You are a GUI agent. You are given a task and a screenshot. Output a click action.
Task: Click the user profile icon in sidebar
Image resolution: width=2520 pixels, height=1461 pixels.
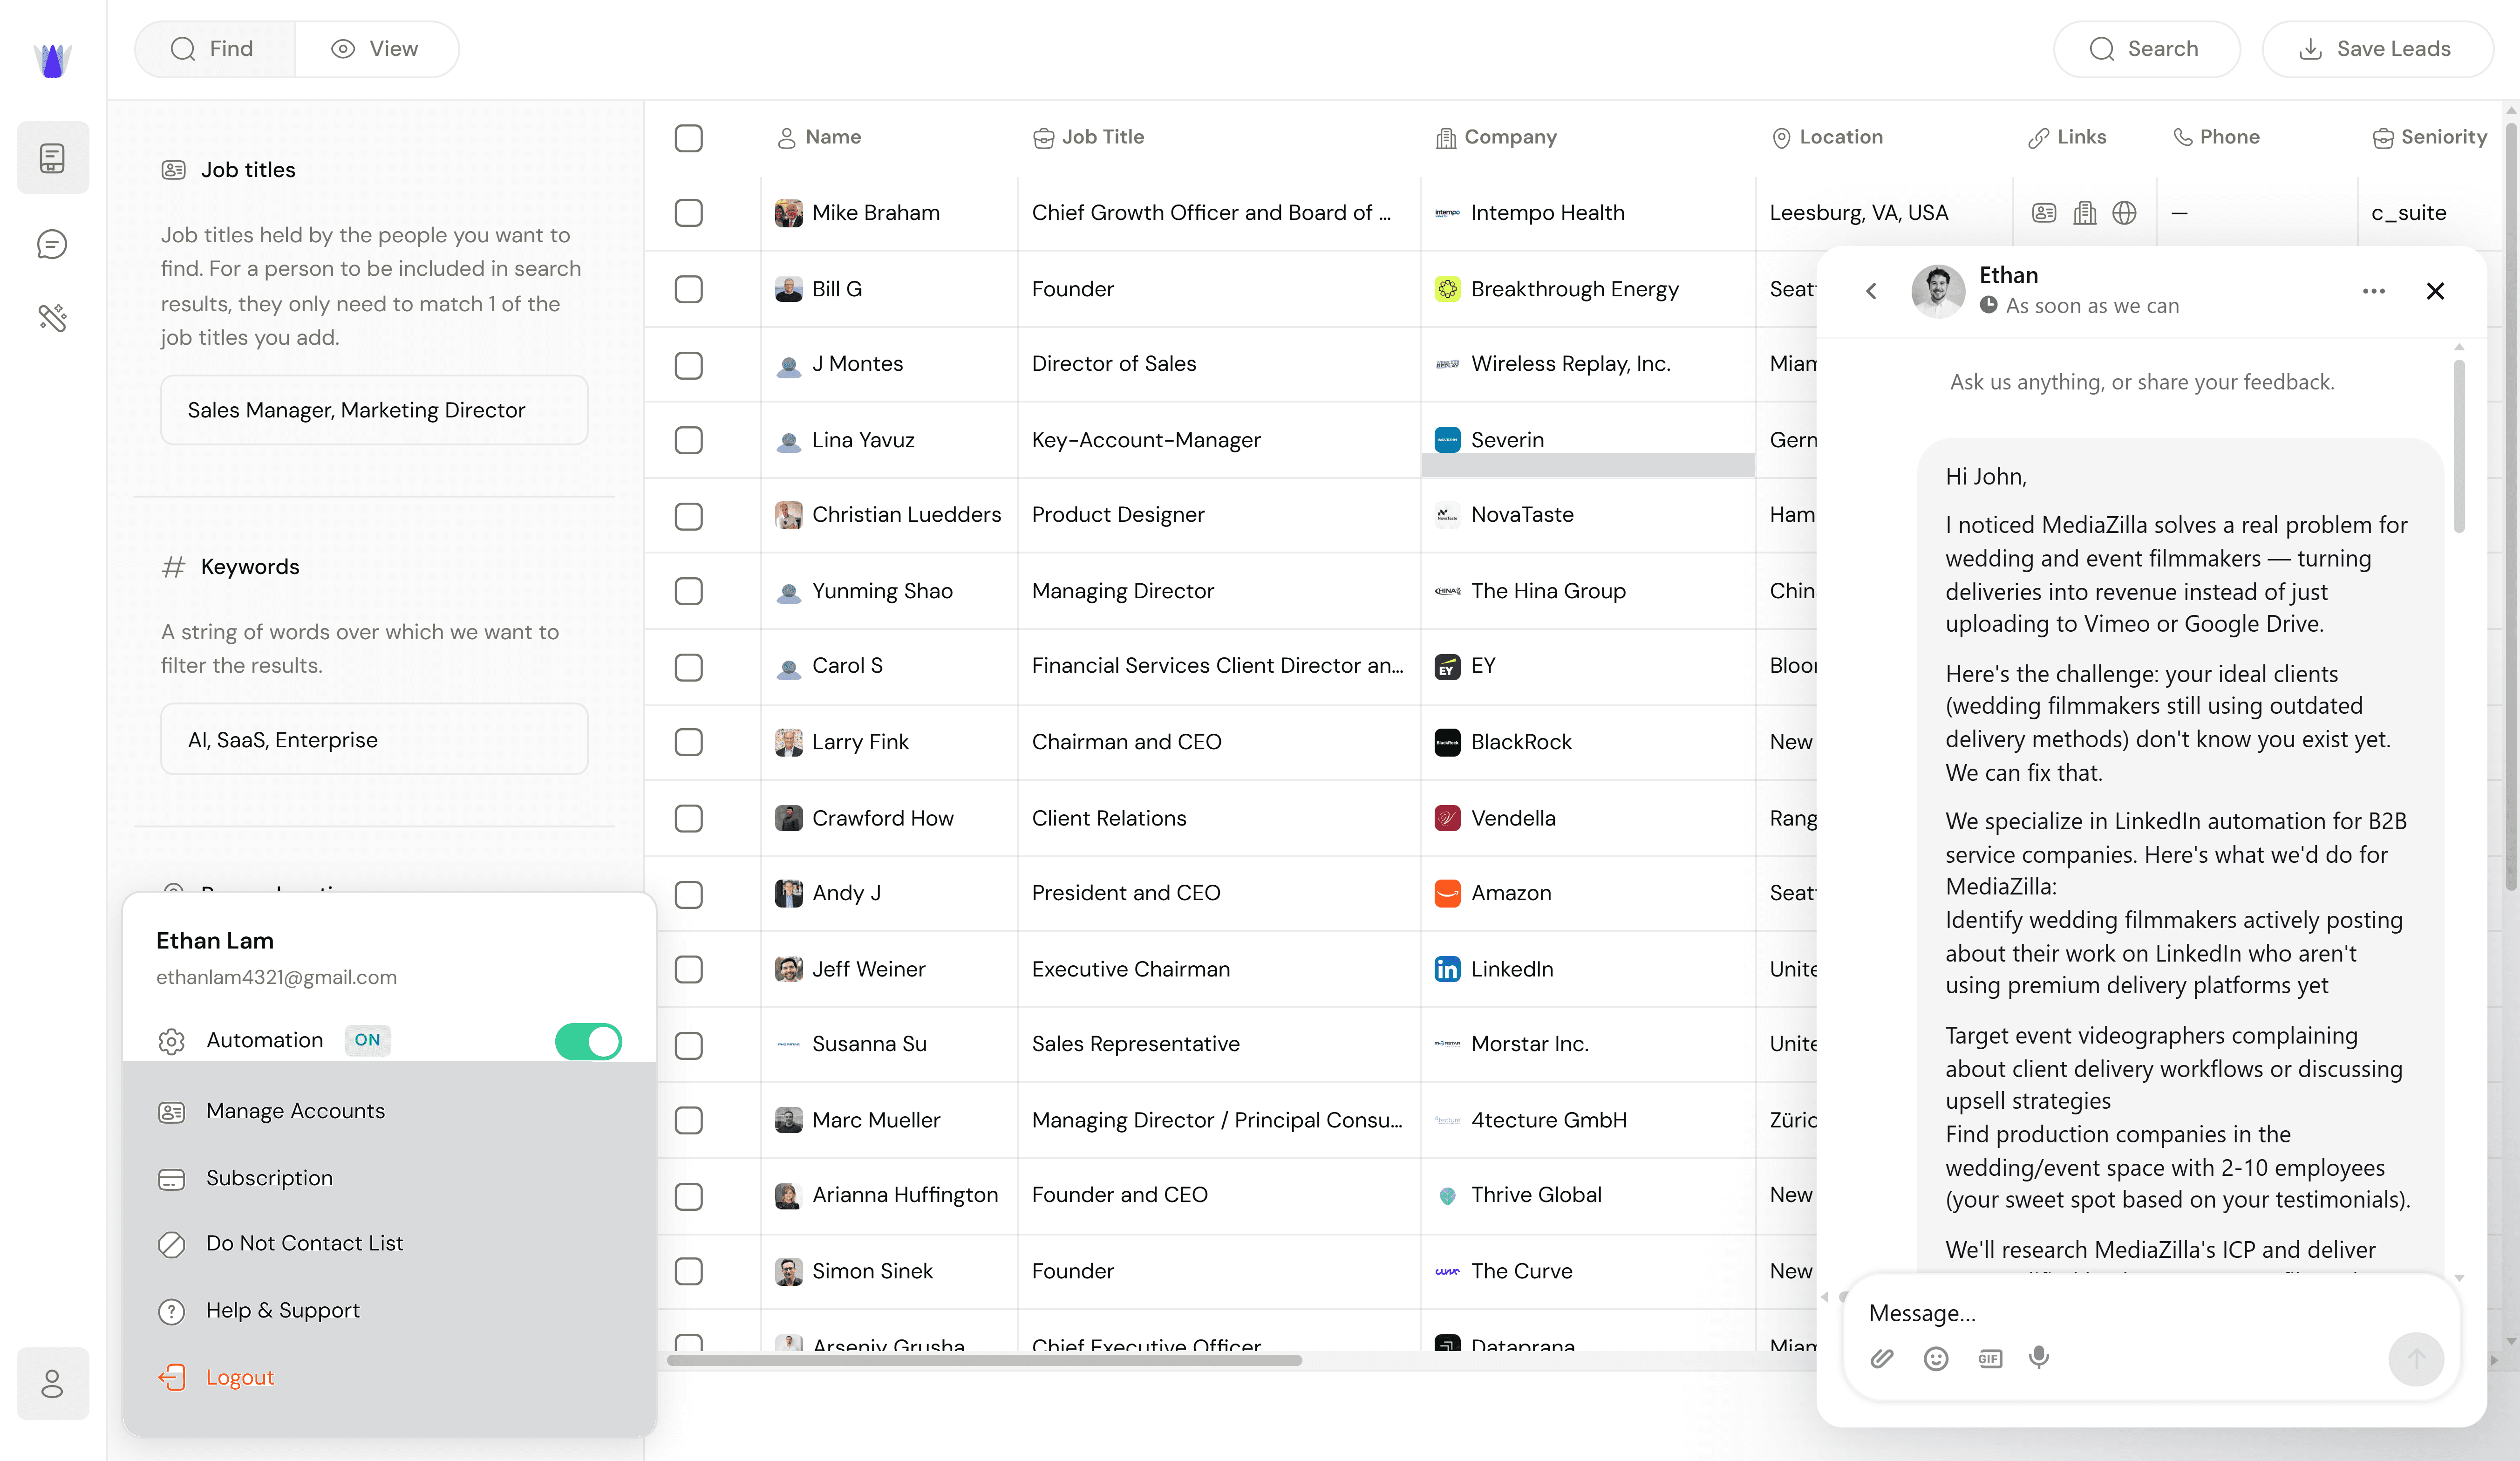tap(52, 1384)
